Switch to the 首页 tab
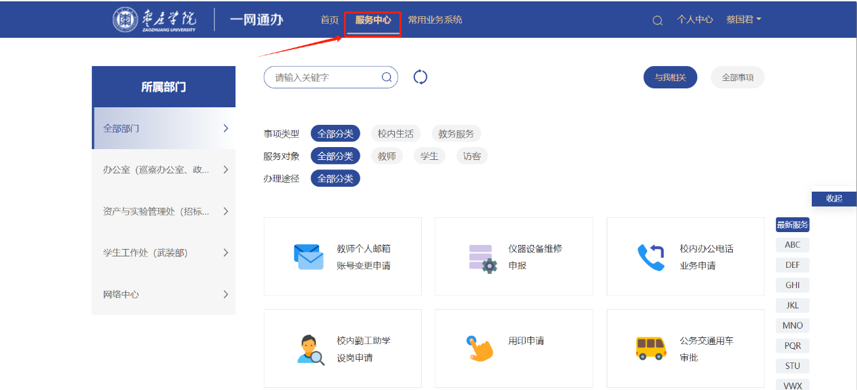 coord(329,20)
